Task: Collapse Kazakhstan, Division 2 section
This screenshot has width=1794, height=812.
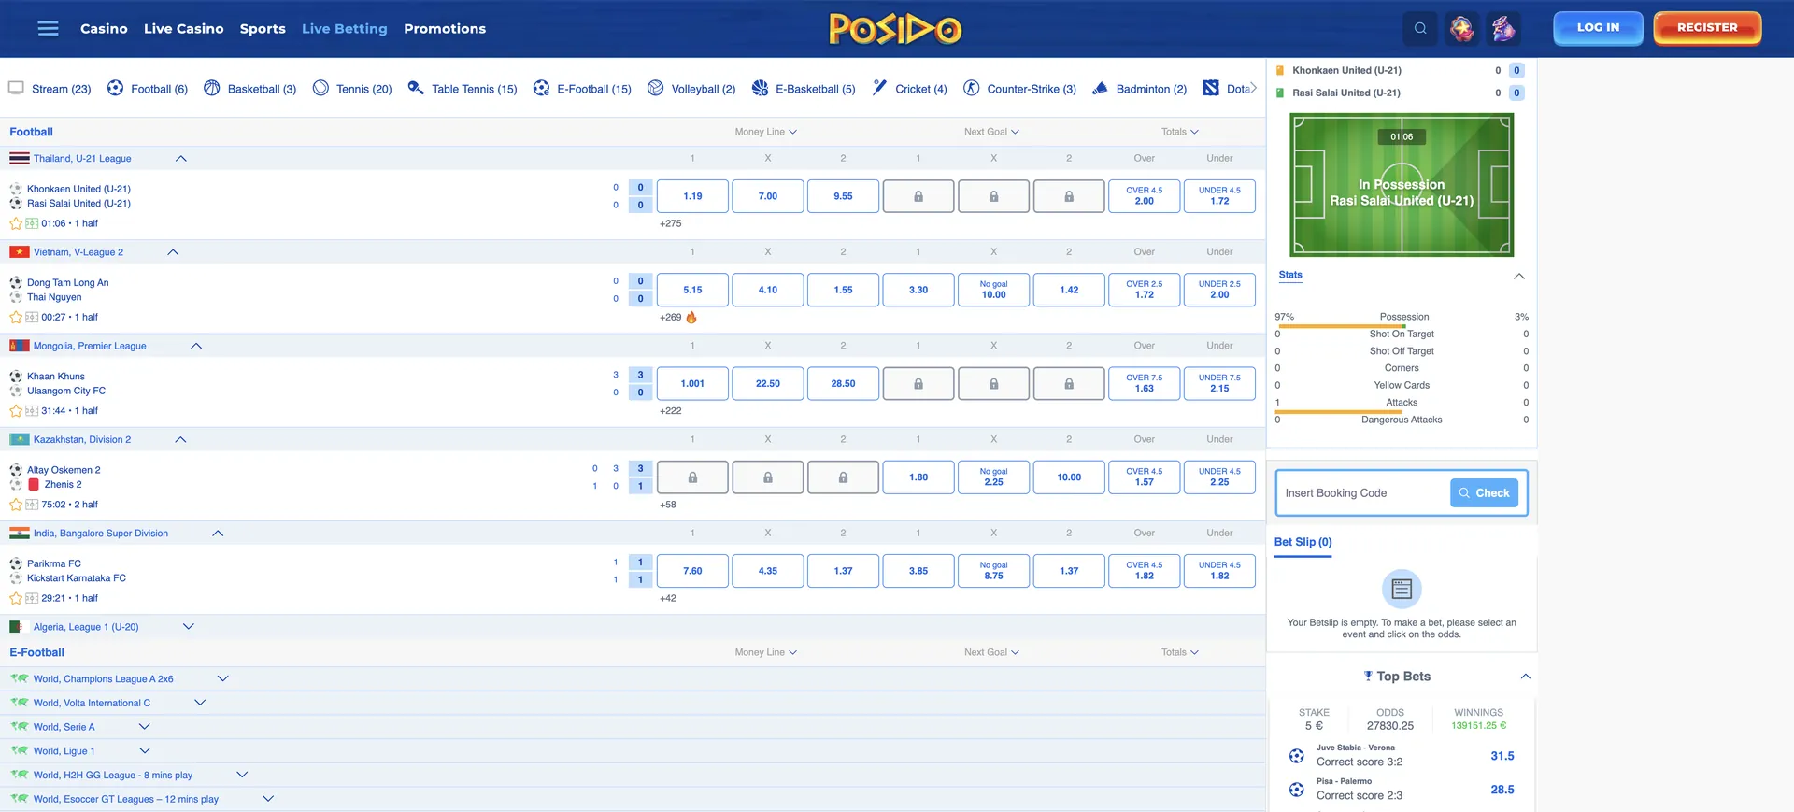Action: click(x=181, y=439)
